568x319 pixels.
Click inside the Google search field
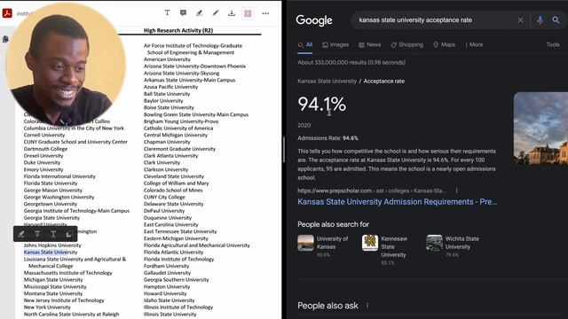pyautogui.click(x=435, y=20)
